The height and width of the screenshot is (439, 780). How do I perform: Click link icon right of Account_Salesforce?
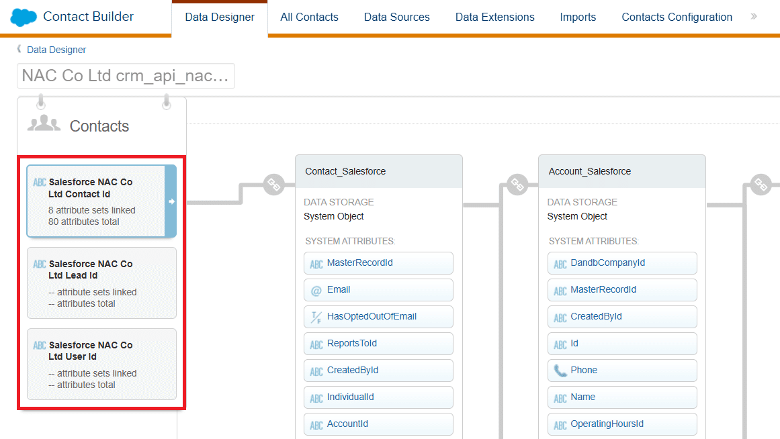(761, 185)
